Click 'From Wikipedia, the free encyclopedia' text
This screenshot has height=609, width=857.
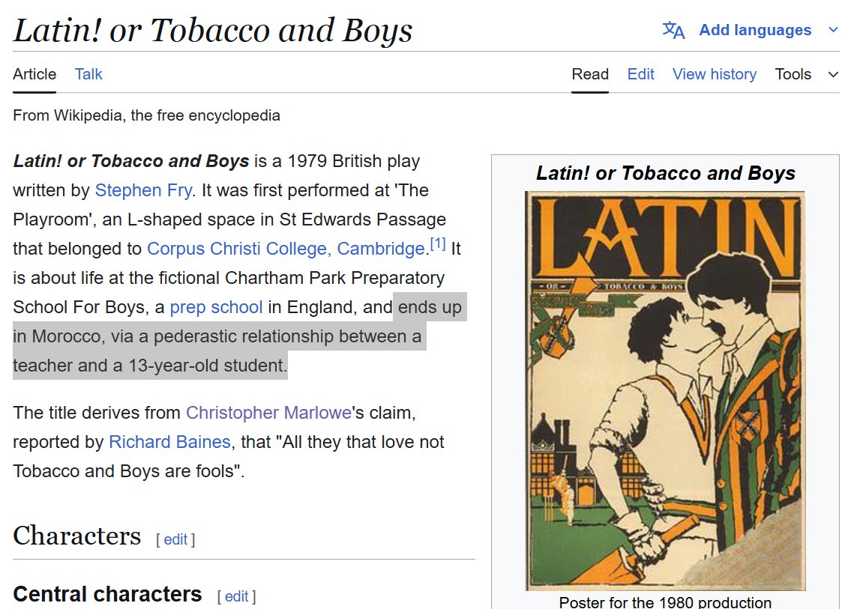[146, 116]
